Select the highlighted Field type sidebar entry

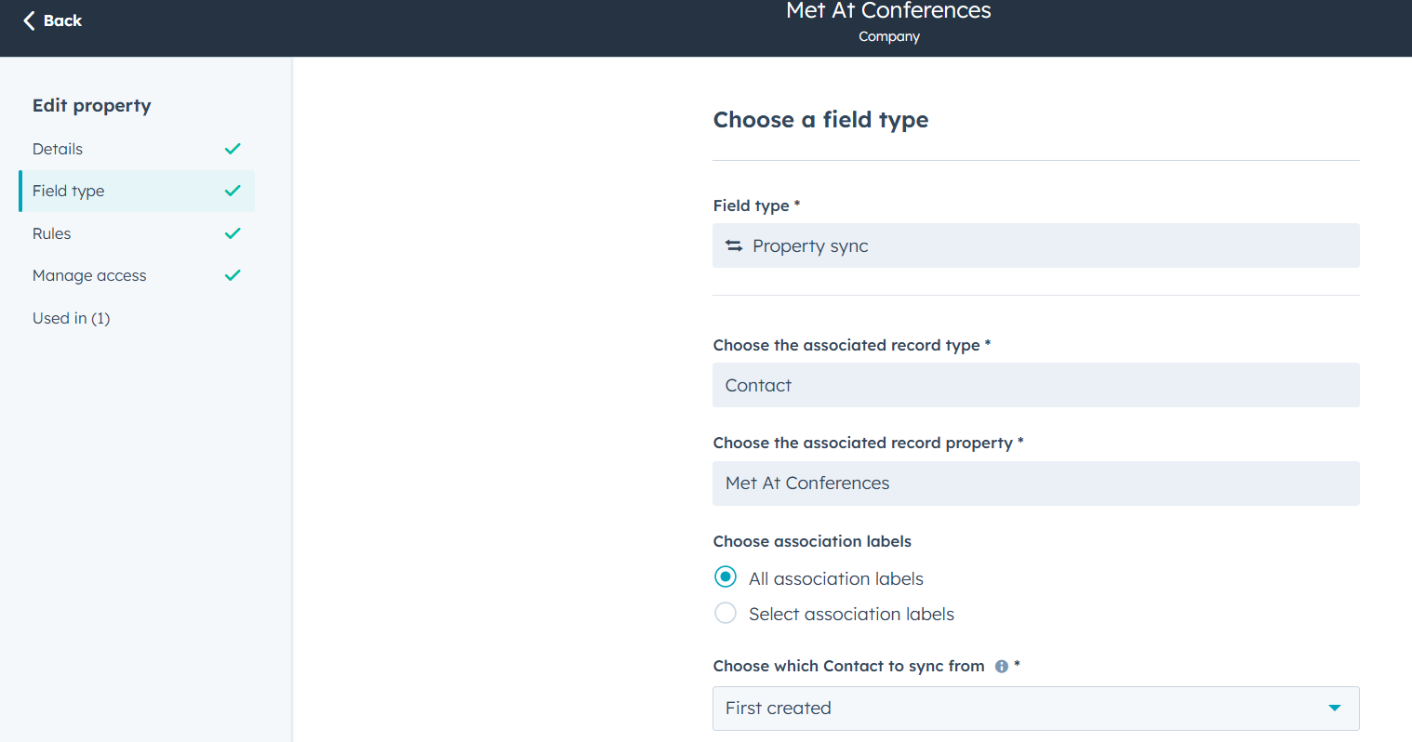coord(68,191)
